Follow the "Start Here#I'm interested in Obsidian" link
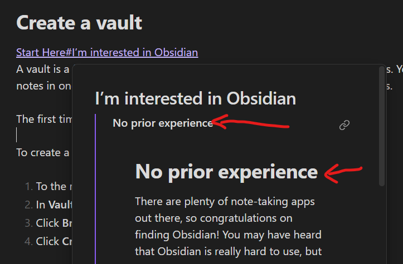The width and height of the screenshot is (403, 264). [107, 53]
